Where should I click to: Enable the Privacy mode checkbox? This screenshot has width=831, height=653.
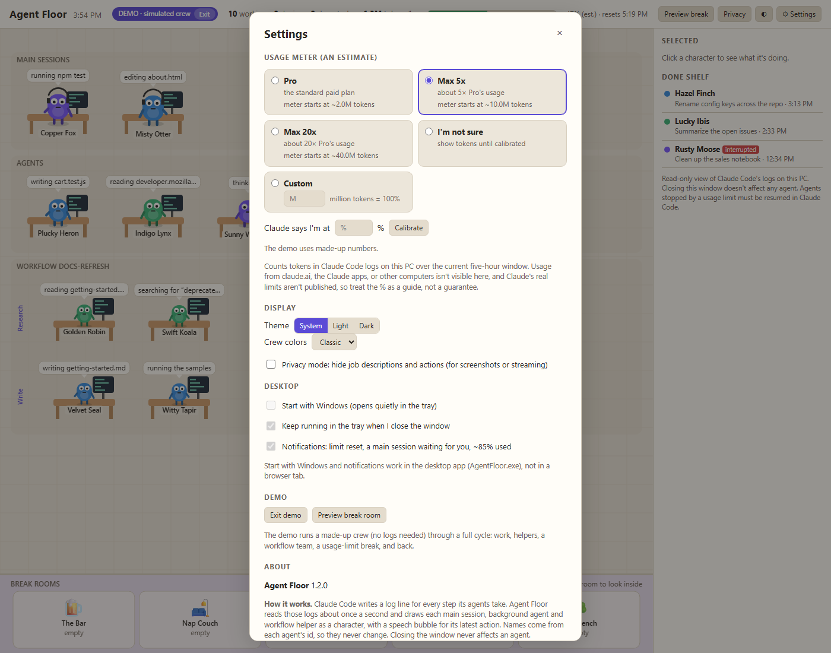(x=271, y=364)
